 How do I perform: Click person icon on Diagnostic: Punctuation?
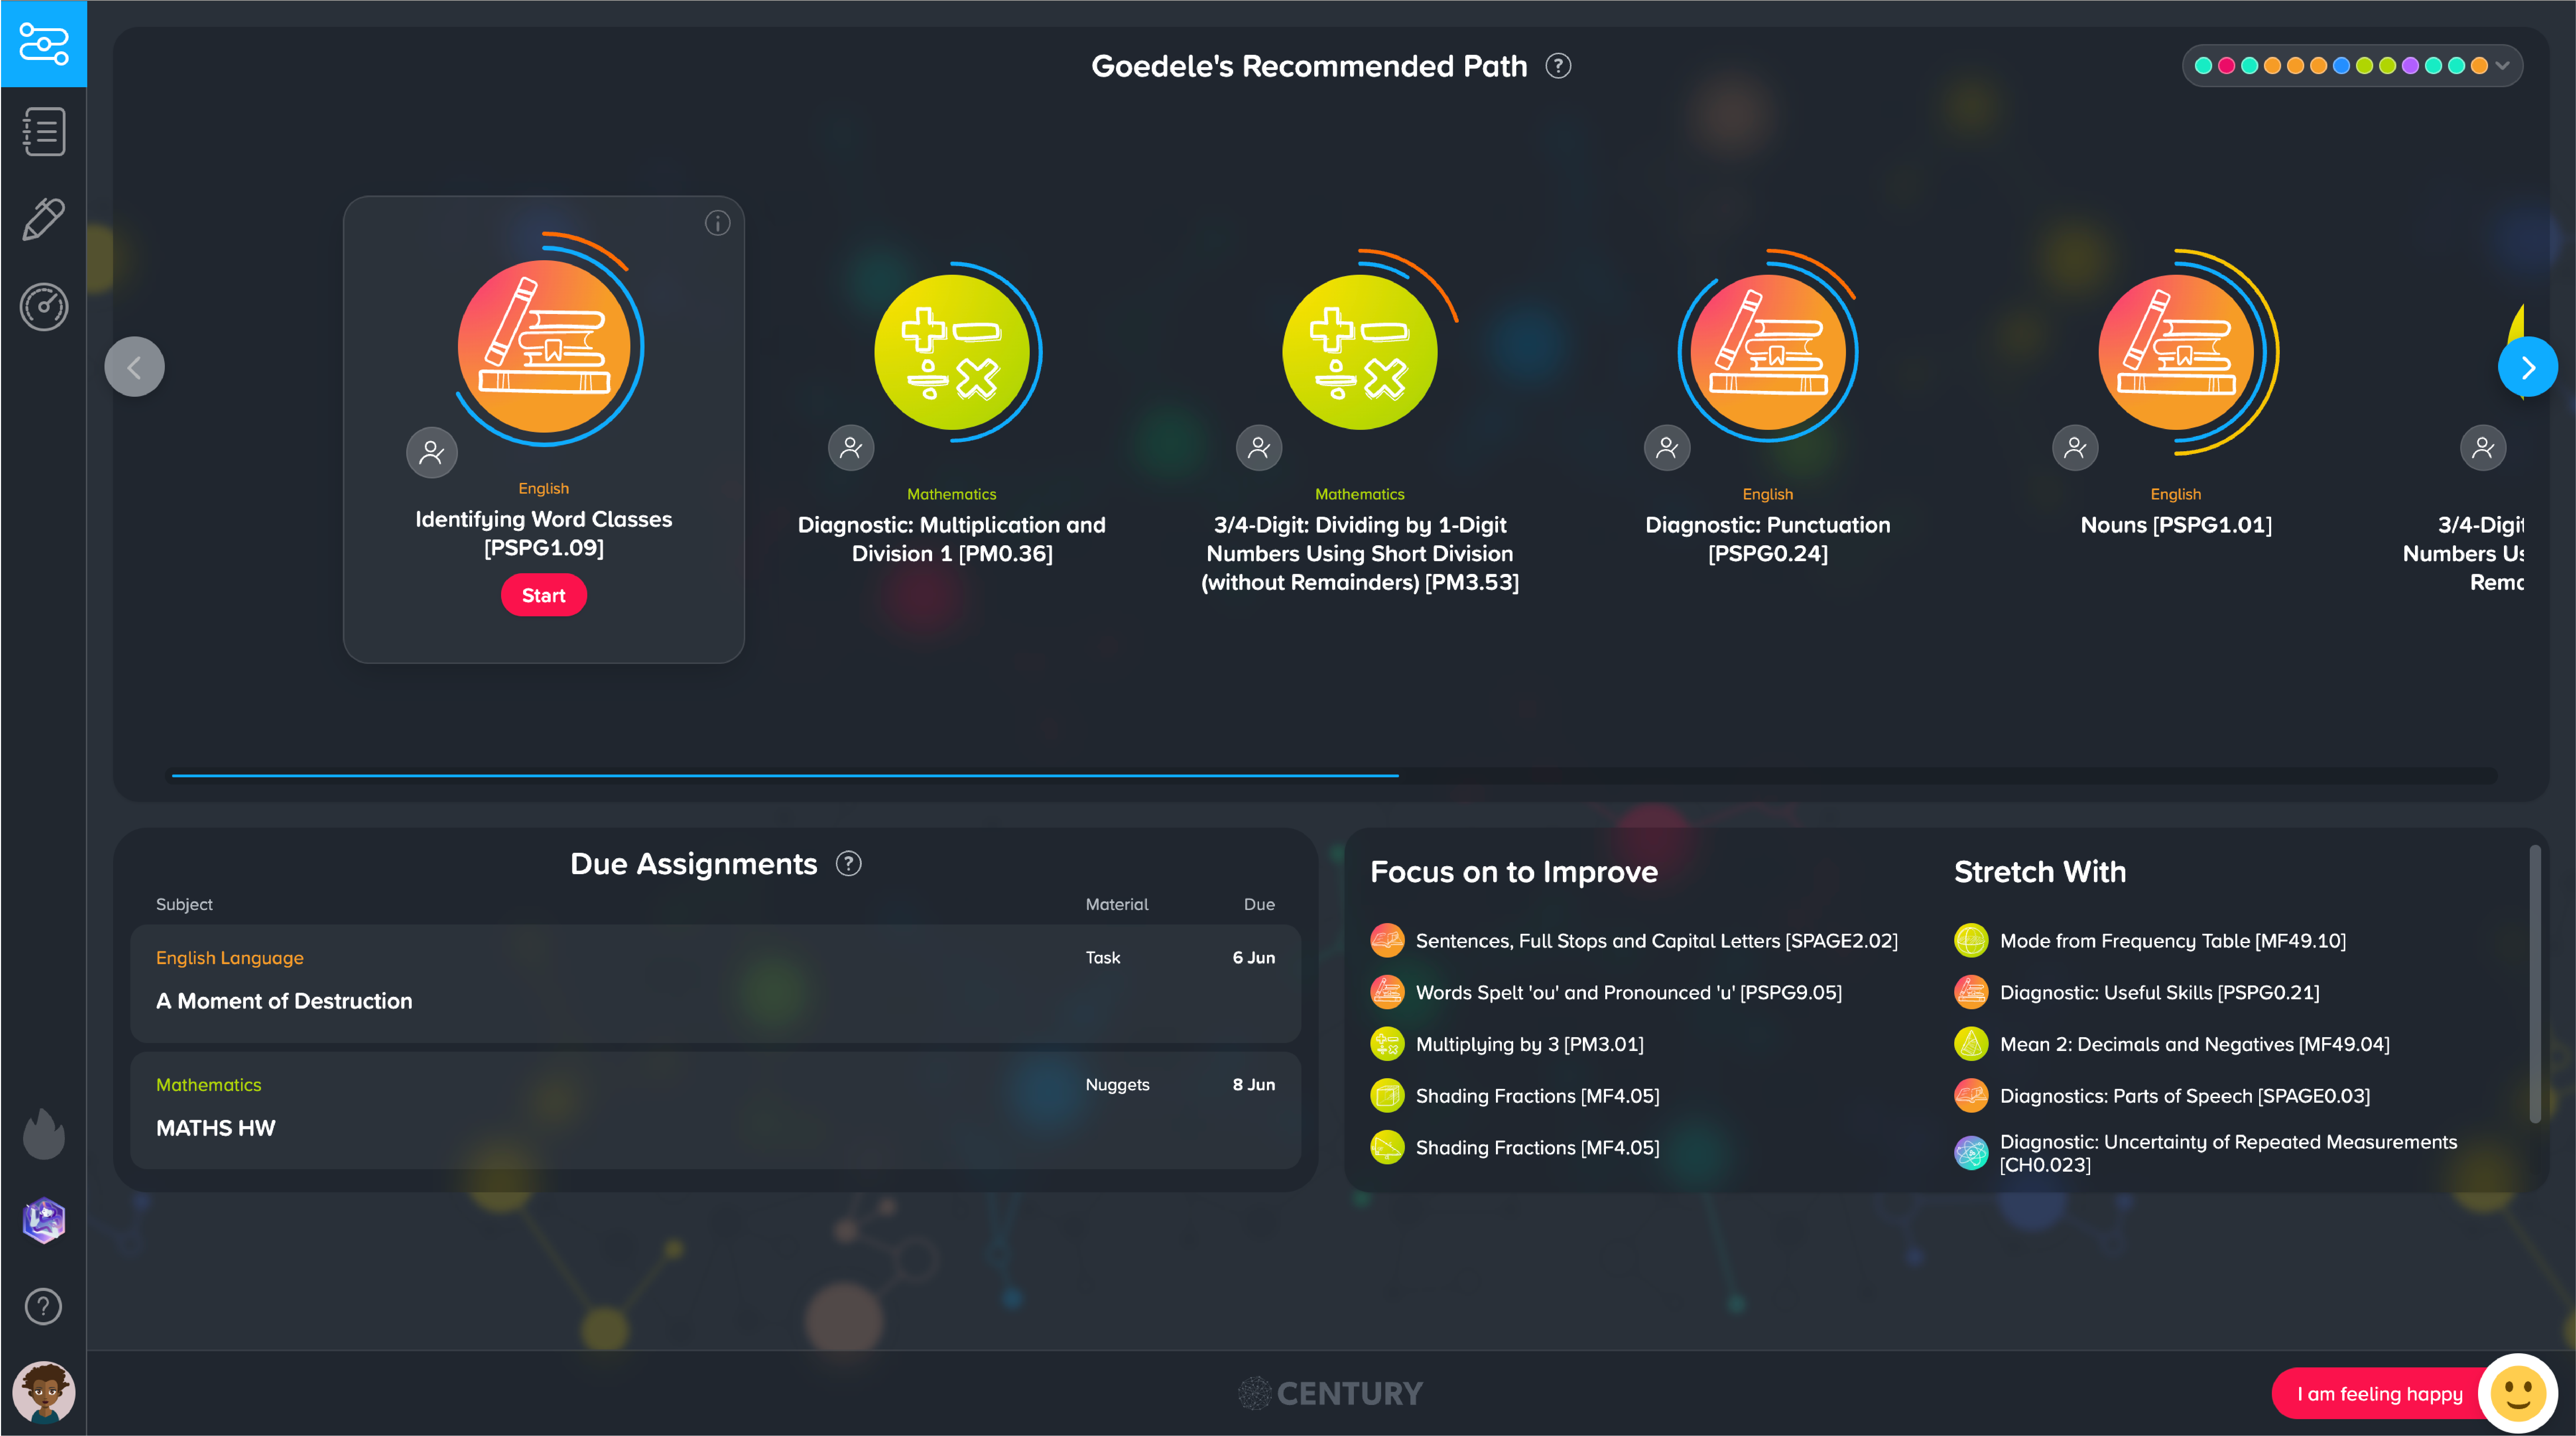[1667, 448]
